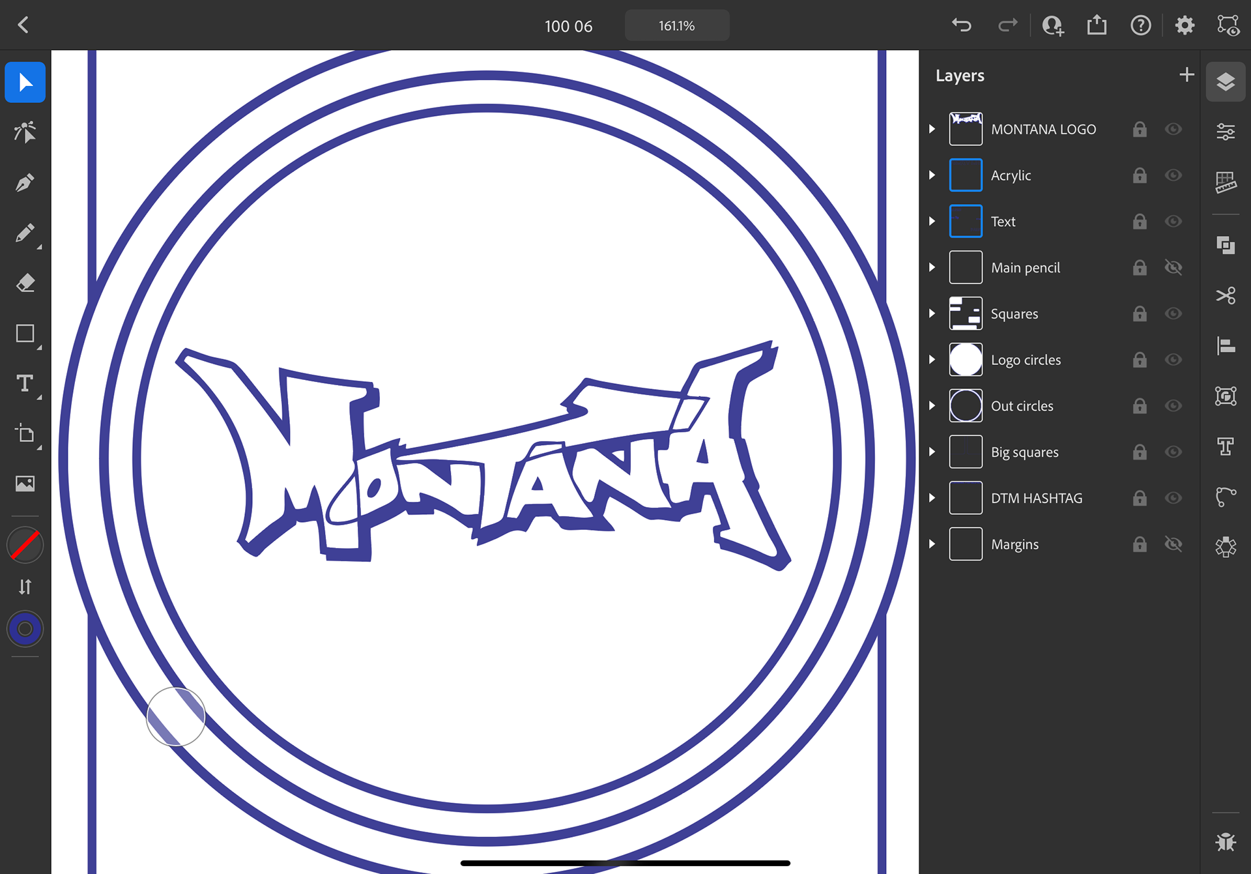
Task: Select the Logo circles layer thumbnail
Action: click(966, 360)
